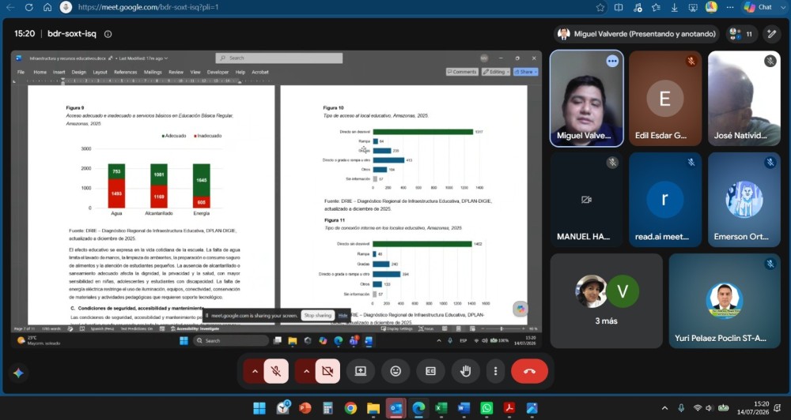Open Calculator from the taskbar
The image size is (791, 420).
327,408
